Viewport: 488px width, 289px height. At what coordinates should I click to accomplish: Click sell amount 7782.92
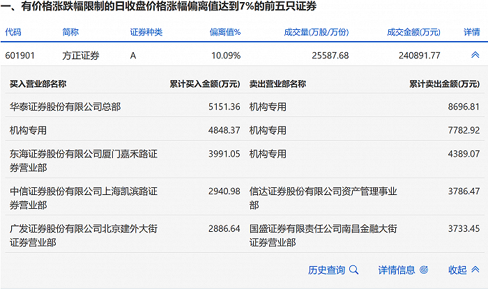click(x=464, y=130)
